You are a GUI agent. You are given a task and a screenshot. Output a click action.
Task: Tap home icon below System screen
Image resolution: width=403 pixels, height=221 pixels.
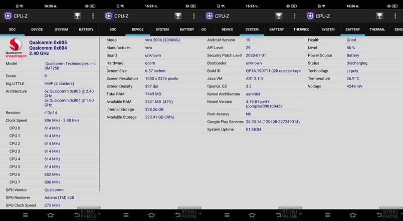tap(252, 215)
